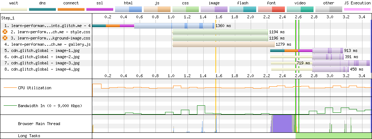This screenshot has height=139, width=372.
Task: Click the Browser Main Thread label
Action: pos(39,124)
